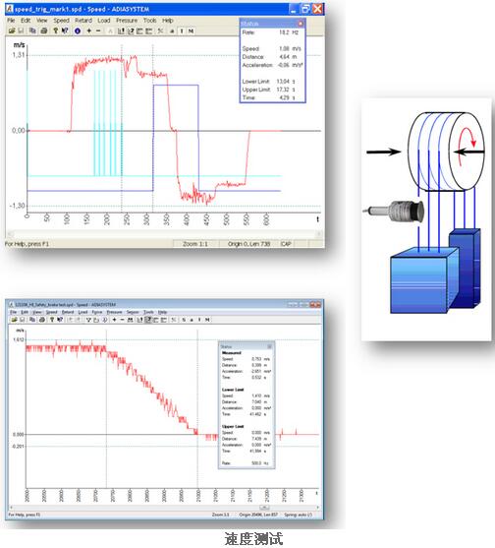This screenshot has height=548, width=495.
Task: Click print icon in top window toolbar
Action: coord(43,30)
